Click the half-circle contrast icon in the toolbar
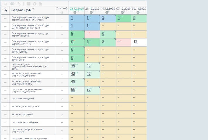This screenshot has width=208, height=140. click(35, 4)
